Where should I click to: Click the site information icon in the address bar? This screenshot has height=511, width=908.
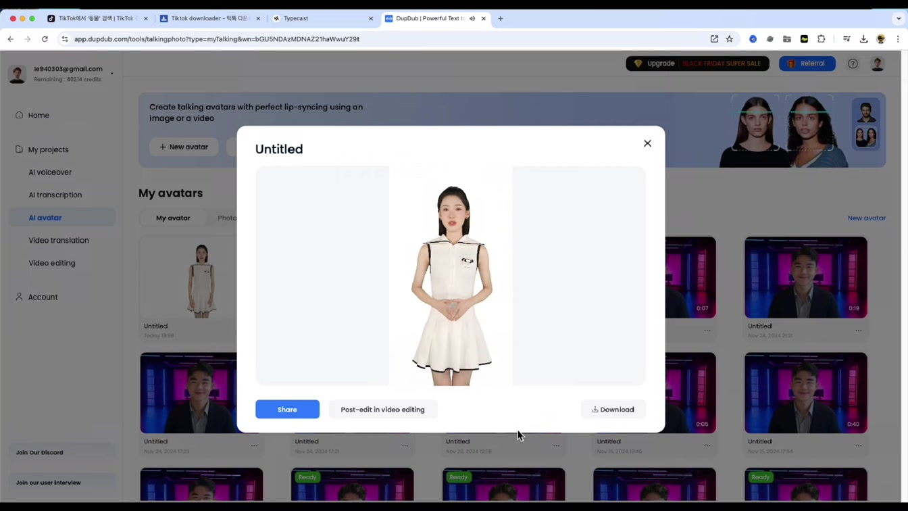[65, 39]
